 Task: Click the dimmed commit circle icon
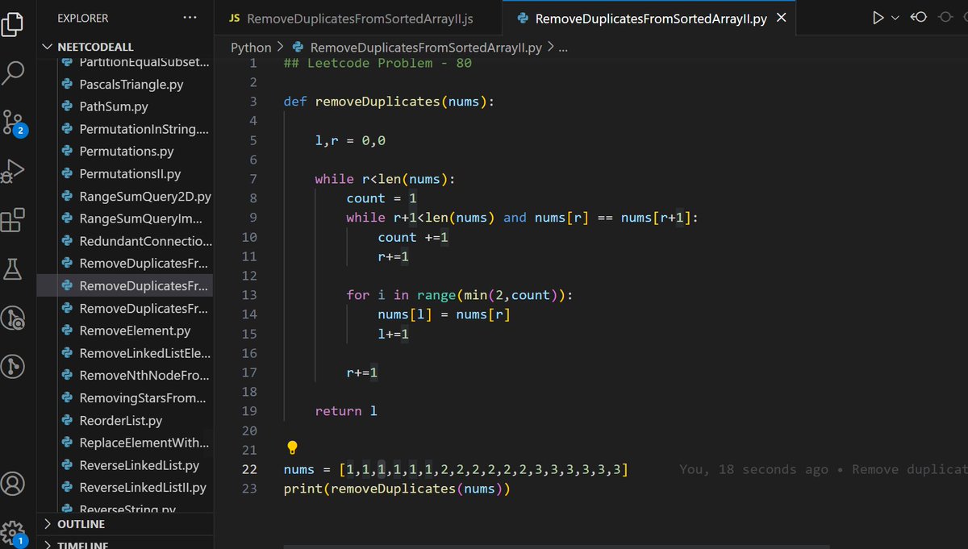(945, 18)
